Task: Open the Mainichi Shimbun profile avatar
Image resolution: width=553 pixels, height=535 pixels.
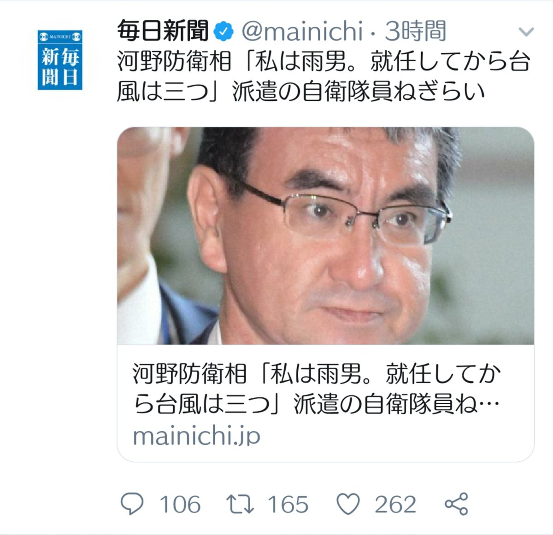Action: (x=60, y=60)
